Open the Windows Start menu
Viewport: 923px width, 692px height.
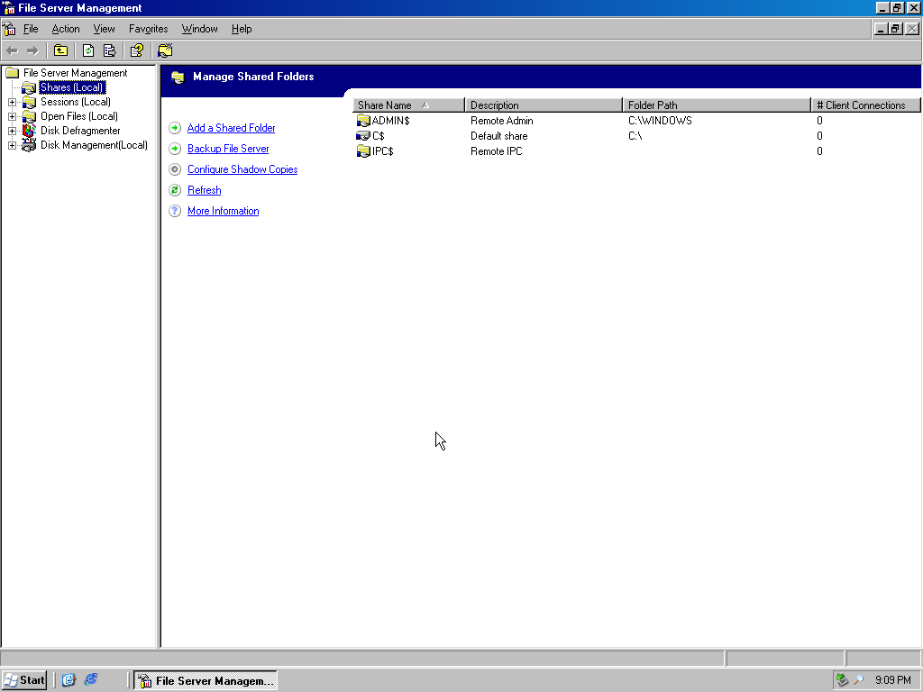click(x=24, y=680)
